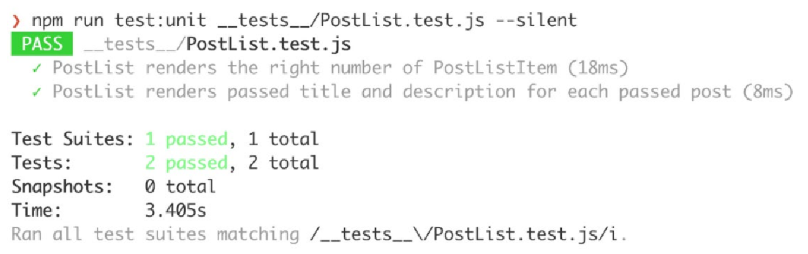Click the npm run test:unit command text
The height and width of the screenshot is (254, 808).
pos(119,21)
